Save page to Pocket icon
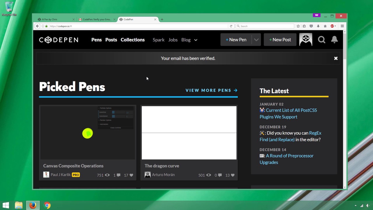The image size is (373, 210). pyautogui.click(x=311, y=26)
